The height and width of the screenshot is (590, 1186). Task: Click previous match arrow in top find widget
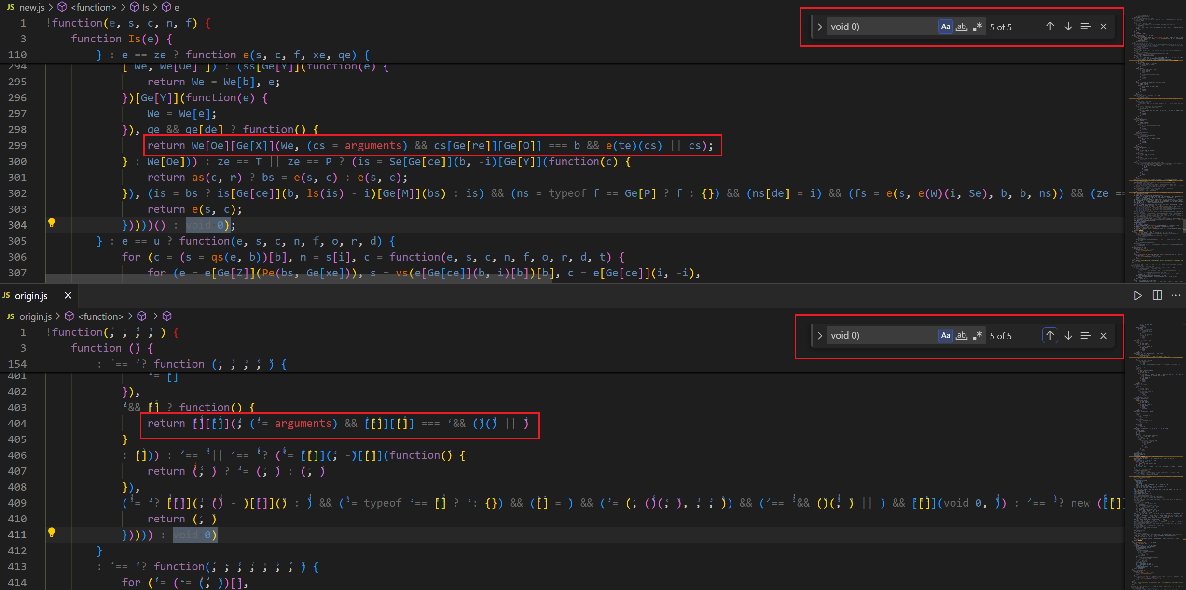pos(1050,27)
